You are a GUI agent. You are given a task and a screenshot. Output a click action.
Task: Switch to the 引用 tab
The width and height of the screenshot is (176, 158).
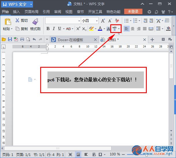click(46, 12)
